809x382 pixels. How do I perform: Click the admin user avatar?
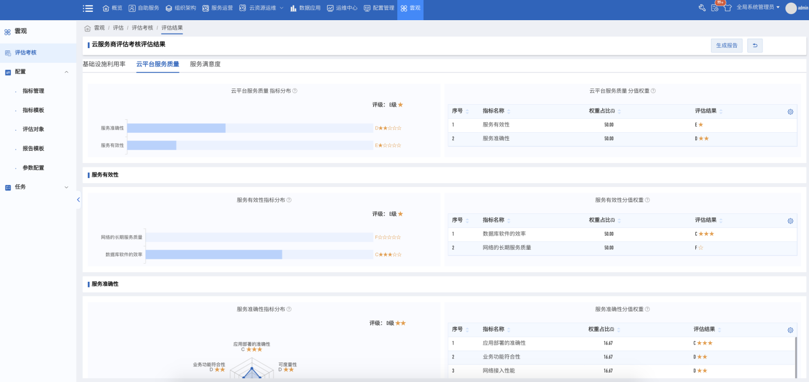click(791, 8)
